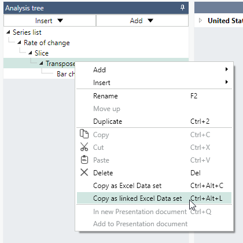This screenshot has height=243, width=243.
Task: Click In new Presentation document entry
Action: pyautogui.click(x=154, y=212)
